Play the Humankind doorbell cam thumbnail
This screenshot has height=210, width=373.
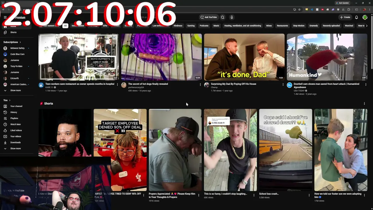(327, 57)
